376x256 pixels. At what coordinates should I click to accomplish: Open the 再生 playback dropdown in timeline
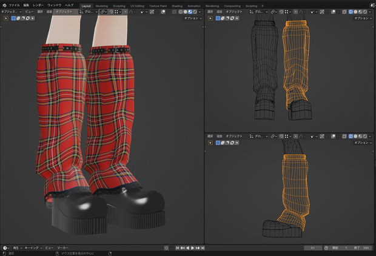(x=17, y=248)
